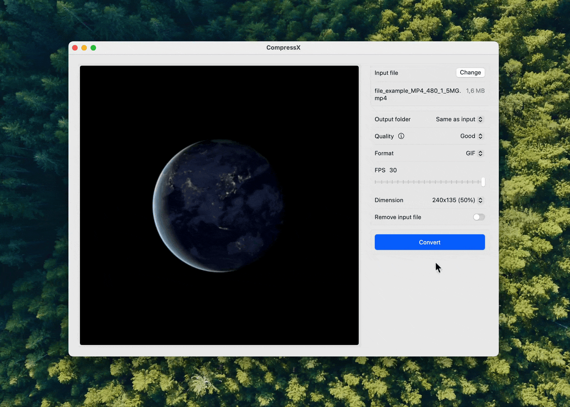Click the Earth video preview
The image size is (570, 407).
(219, 205)
